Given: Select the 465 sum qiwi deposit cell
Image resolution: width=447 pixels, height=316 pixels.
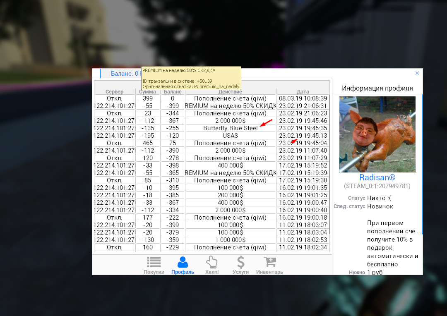Looking at the screenshot, I should click(148, 143).
